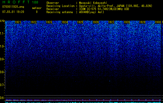Viewport: 163px width, 103px height.
Task: Click the Receiver field label
Action: pyautogui.click(x=53, y=9)
